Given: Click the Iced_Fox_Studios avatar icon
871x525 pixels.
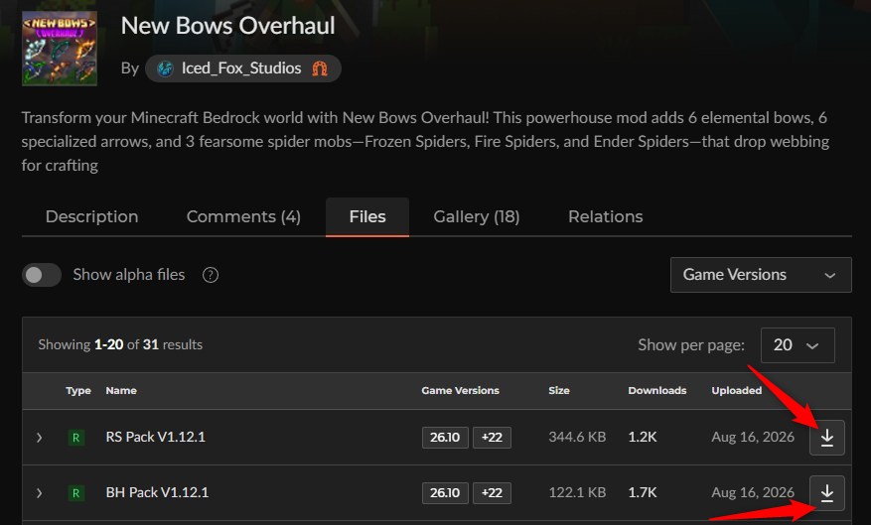Looking at the screenshot, I should [165, 68].
